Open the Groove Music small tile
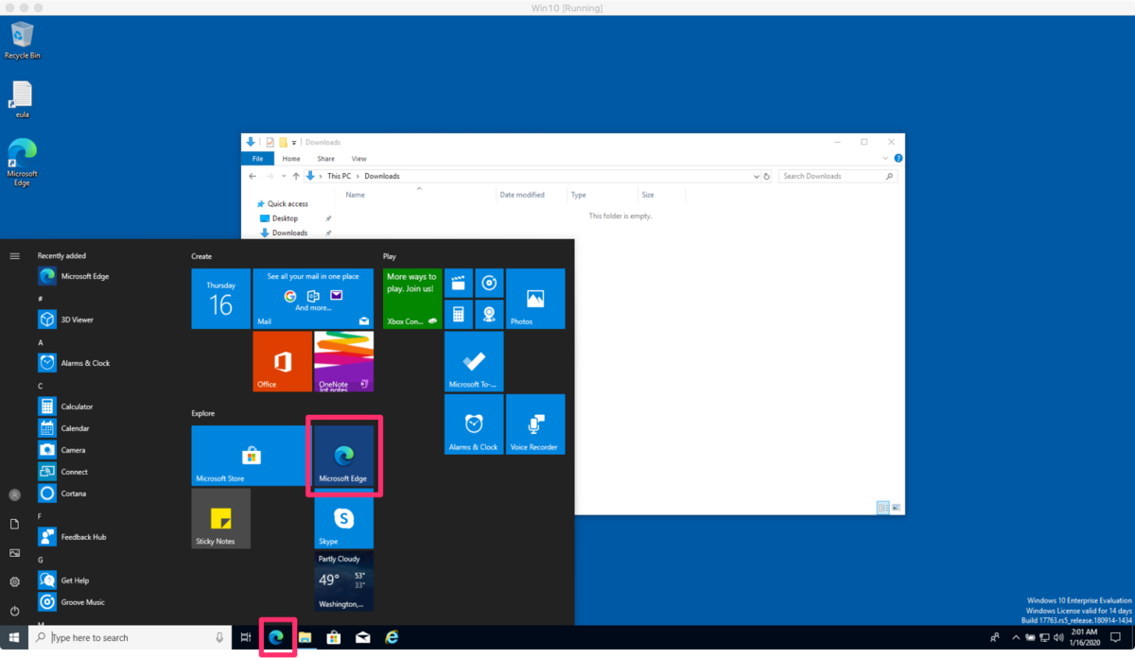Viewport: 1135px width, 658px height. [489, 283]
